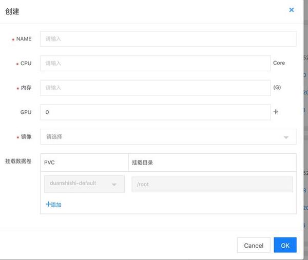308x260 pixels.
Task: Confirm creation with the OK button
Action: [x=285, y=245]
